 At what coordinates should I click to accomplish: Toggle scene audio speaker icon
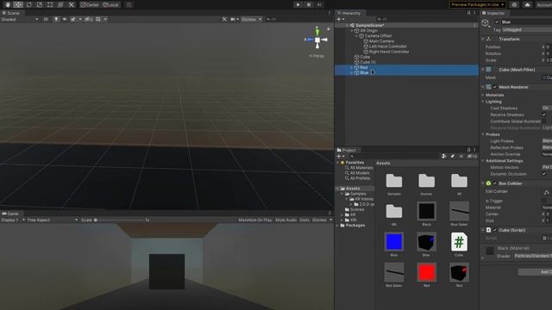pyautogui.click(x=65, y=19)
